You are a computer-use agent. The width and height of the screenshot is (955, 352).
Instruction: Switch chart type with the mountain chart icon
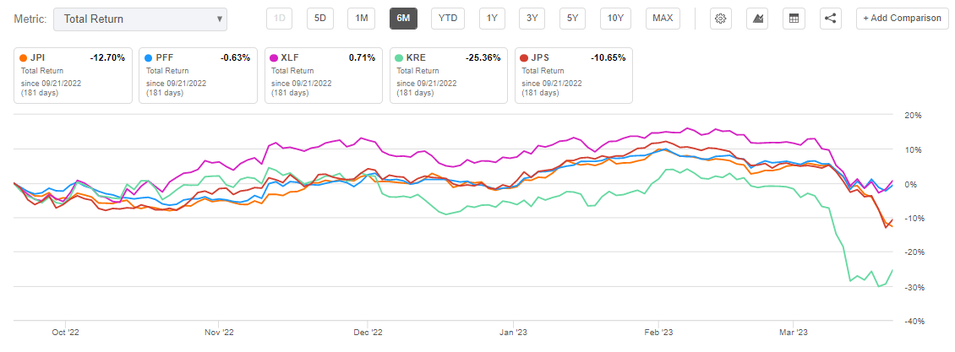pyautogui.click(x=758, y=19)
